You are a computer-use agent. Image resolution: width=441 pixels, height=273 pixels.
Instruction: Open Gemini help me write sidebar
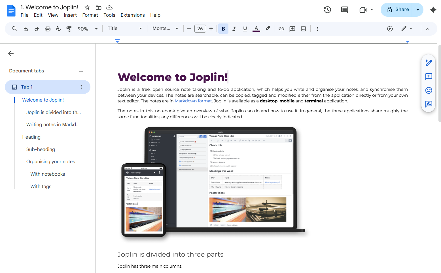[428, 63]
